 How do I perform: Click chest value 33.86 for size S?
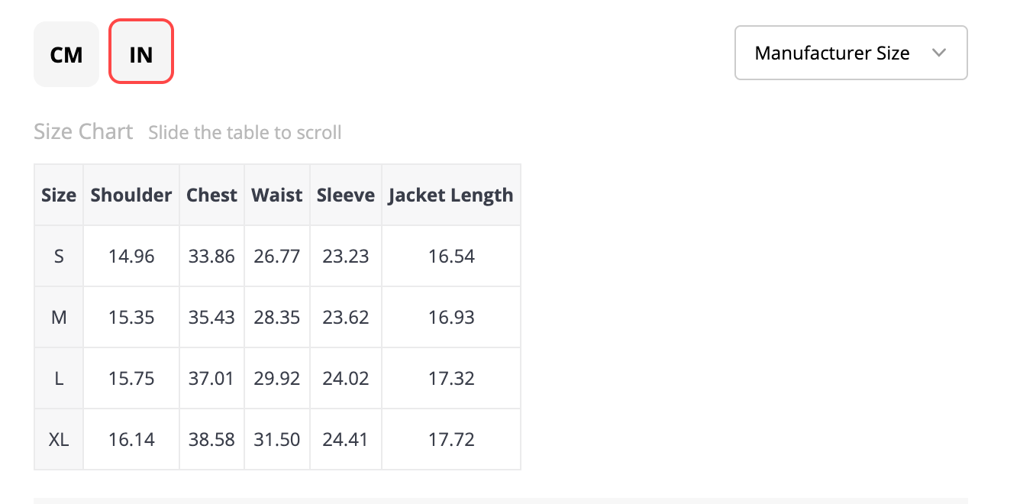coord(212,257)
